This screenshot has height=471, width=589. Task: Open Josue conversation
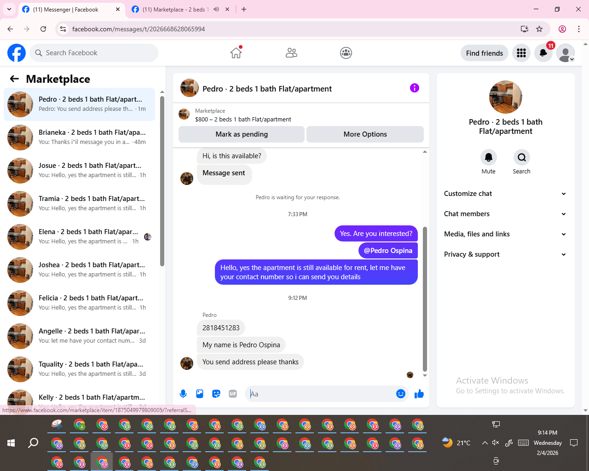tap(79, 171)
